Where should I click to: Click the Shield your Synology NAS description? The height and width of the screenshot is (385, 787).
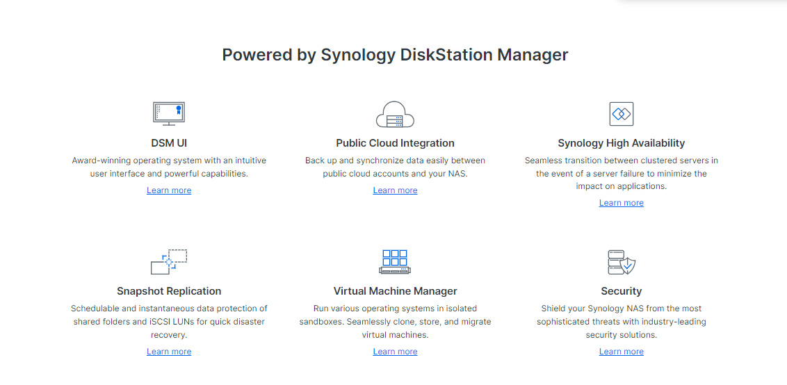(x=621, y=321)
